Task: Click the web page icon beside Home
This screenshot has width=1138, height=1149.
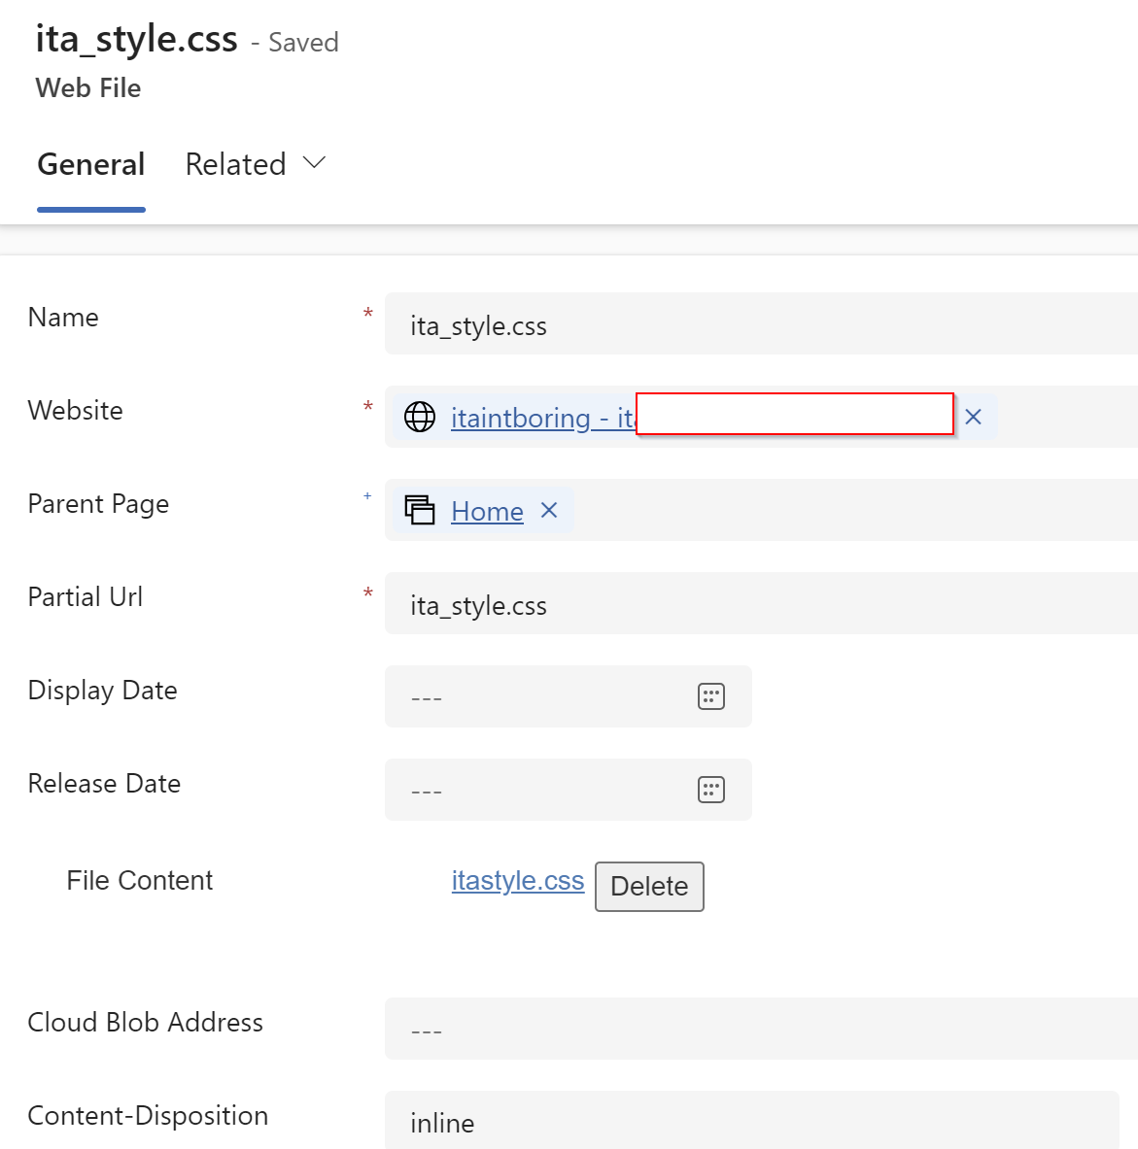Action: 420,510
